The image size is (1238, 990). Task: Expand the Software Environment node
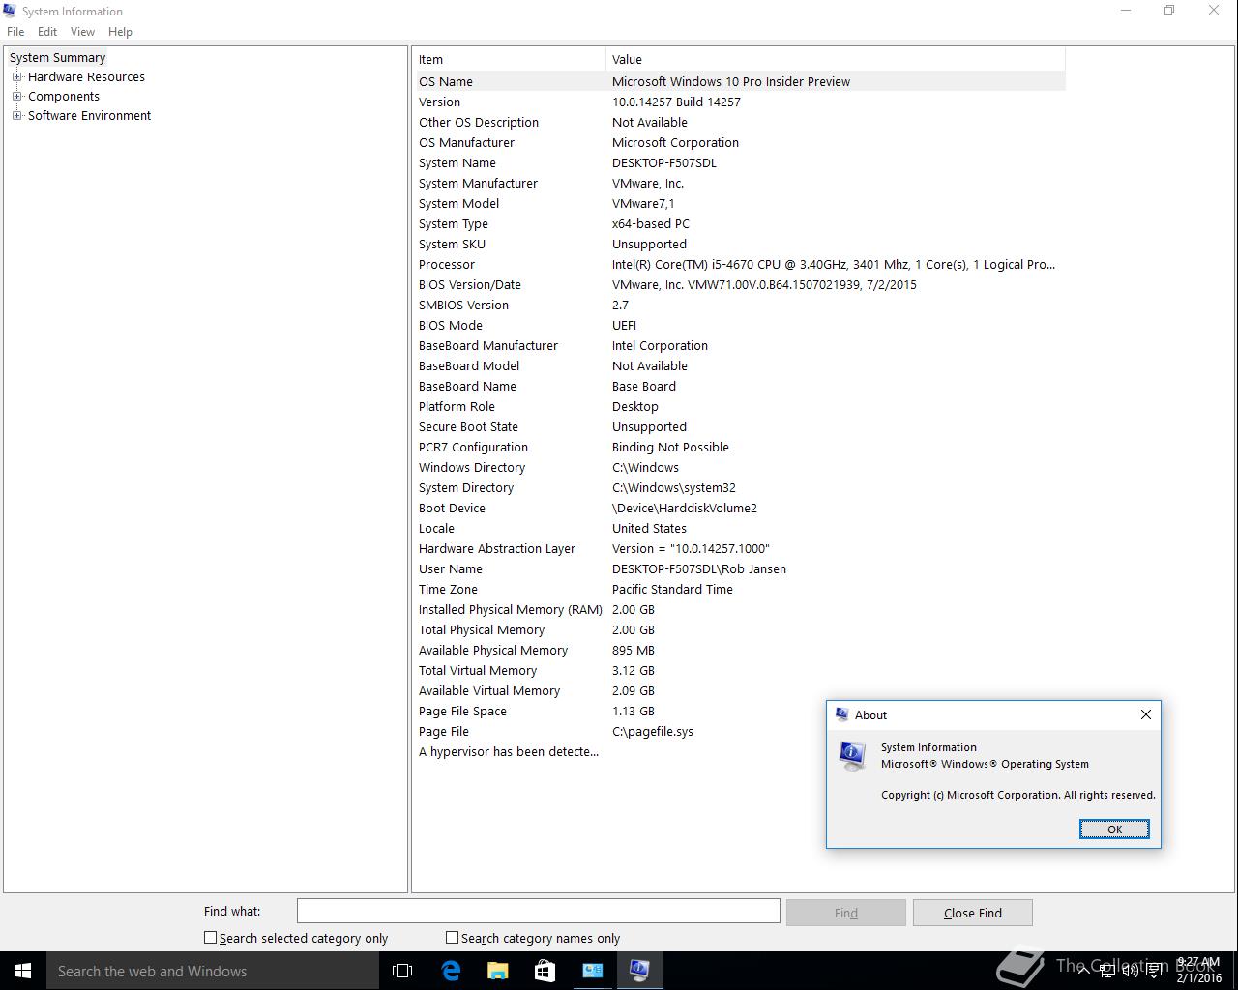coord(16,115)
